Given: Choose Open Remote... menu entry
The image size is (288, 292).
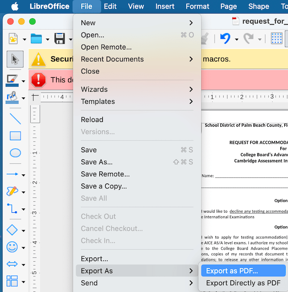Looking at the screenshot, I should [137, 47].
